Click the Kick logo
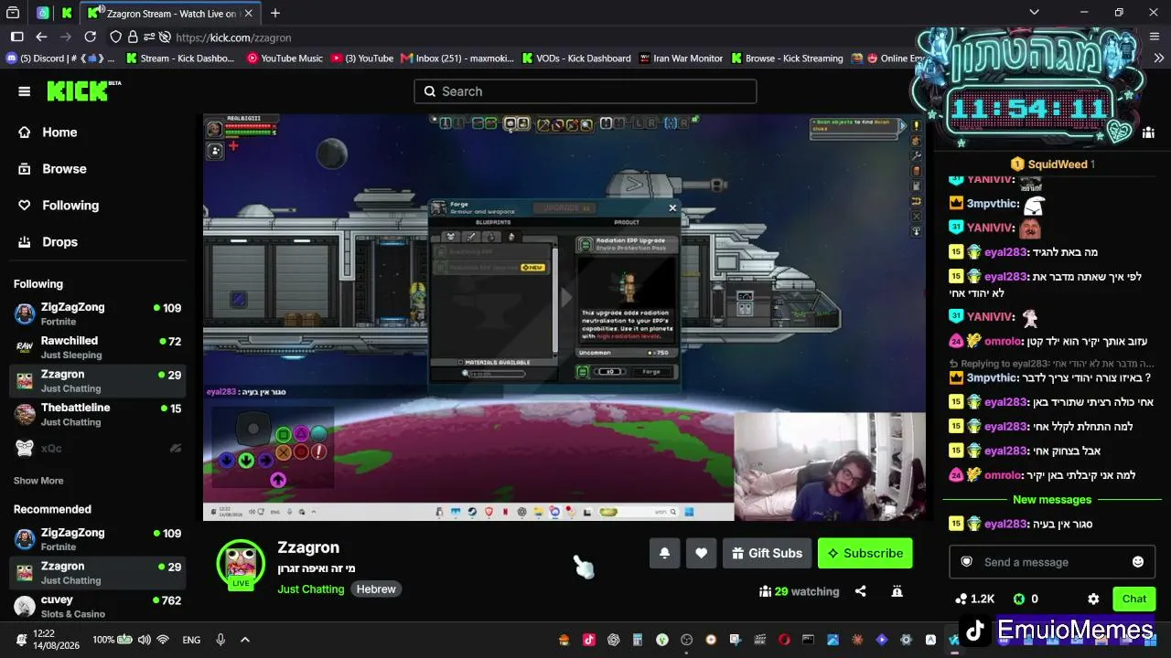 (83, 90)
